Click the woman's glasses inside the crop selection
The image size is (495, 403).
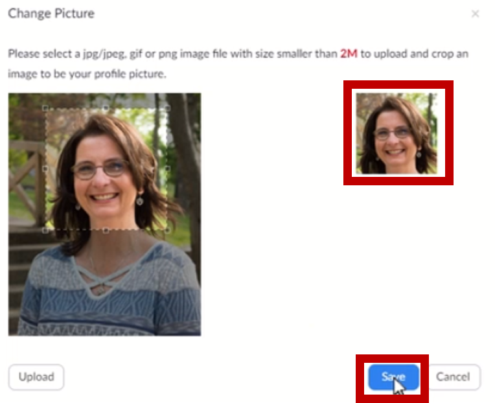pos(100,169)
